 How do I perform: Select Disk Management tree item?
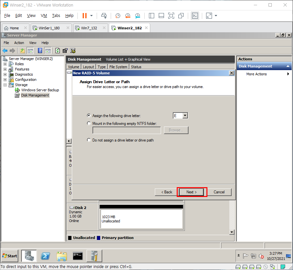tap(35, 95)
